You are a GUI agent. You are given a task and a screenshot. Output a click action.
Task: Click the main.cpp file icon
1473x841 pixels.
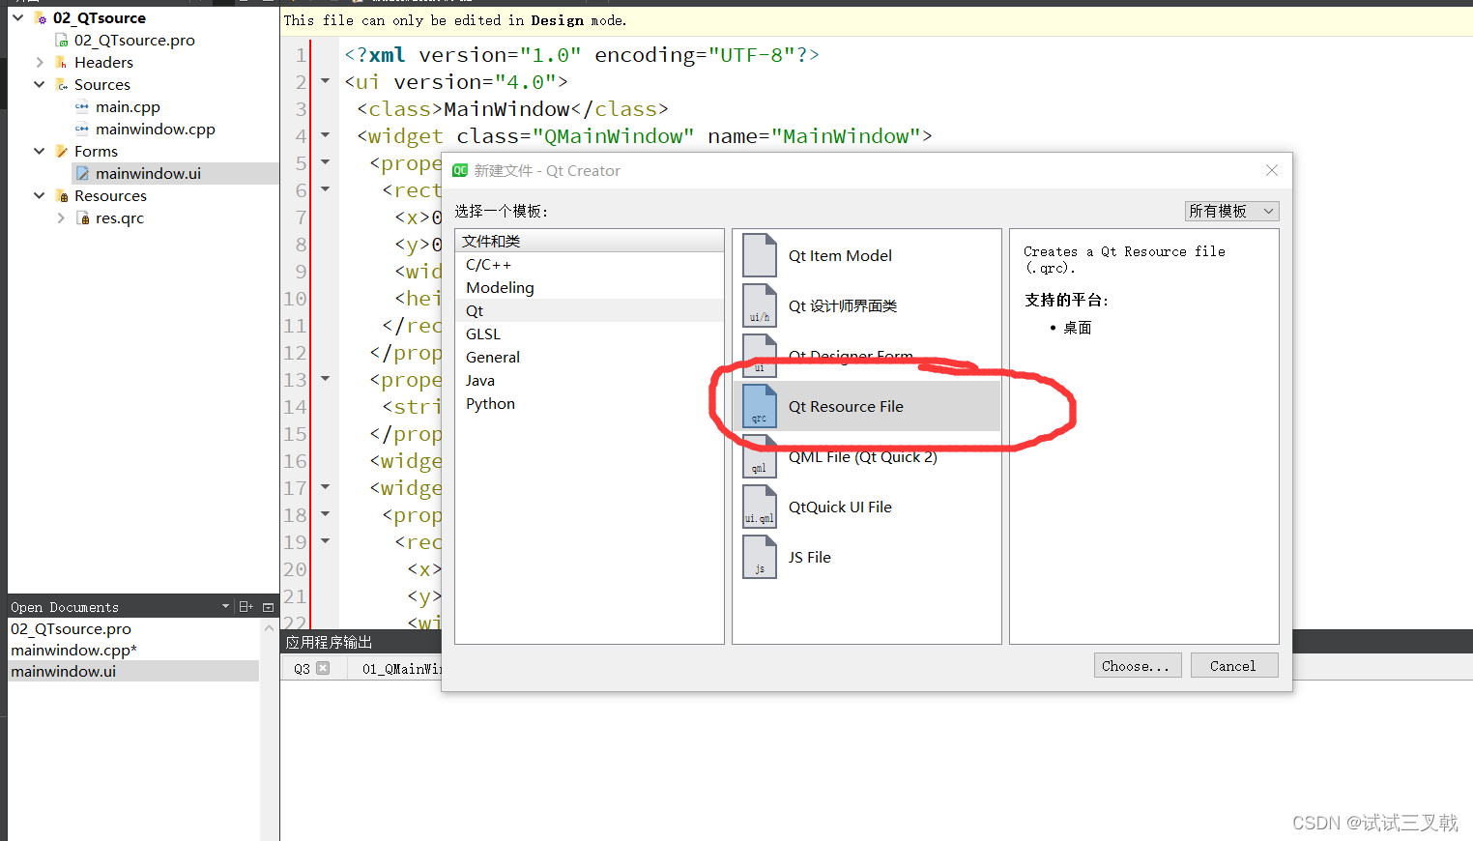pyautogui.click(x=82, y=106)
